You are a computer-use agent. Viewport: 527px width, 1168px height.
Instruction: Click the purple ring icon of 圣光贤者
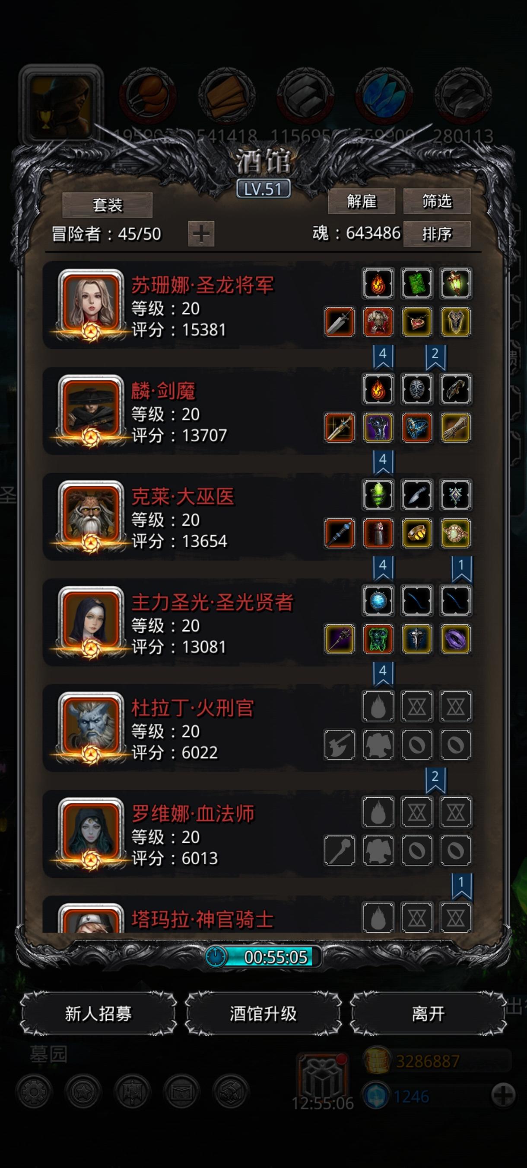(x=455, y=639)
